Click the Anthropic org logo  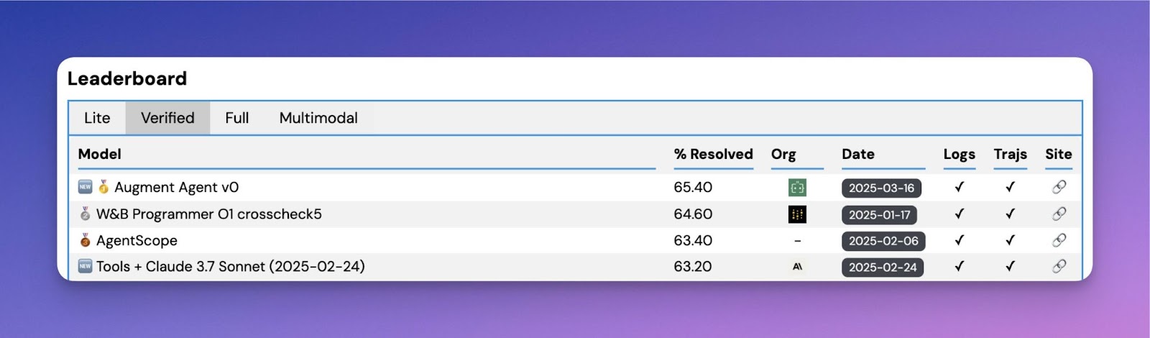(x=797, y=267)
